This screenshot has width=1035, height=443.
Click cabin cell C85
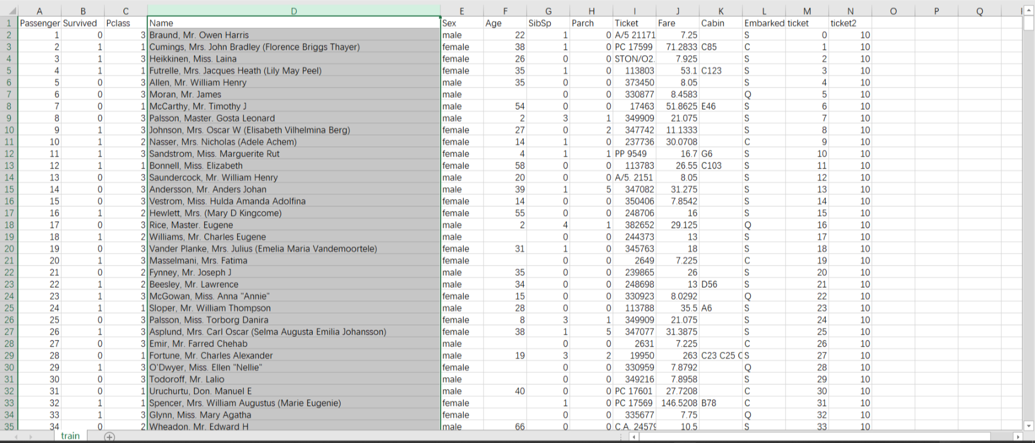[x=721, y=47]
